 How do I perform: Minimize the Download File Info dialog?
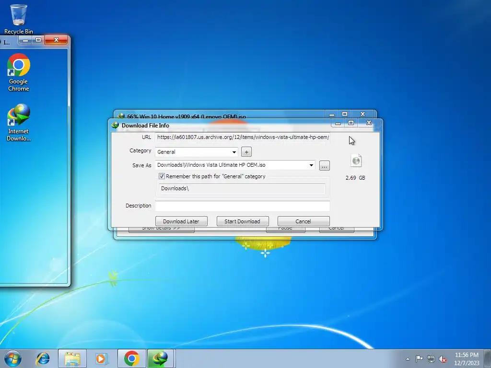coord(338,123)
